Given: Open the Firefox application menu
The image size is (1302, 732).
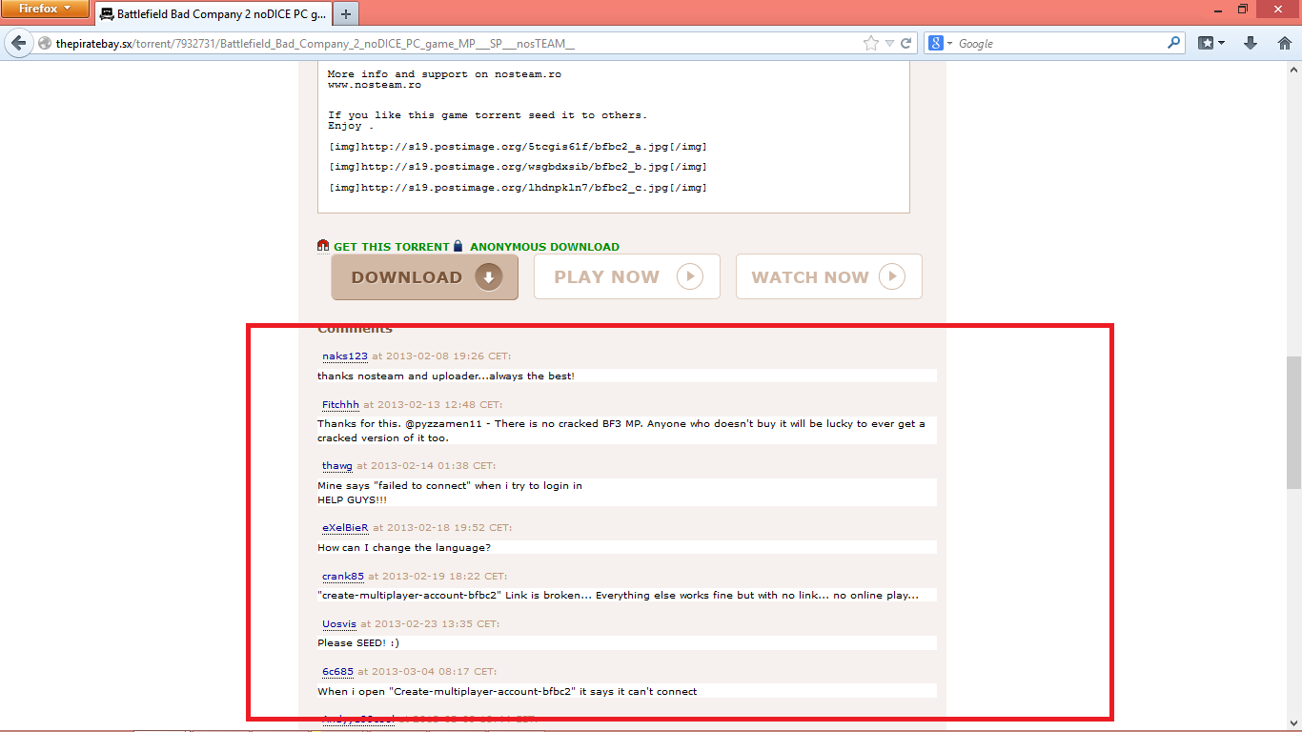Looking at the screenshot, I should click(45, 10).
